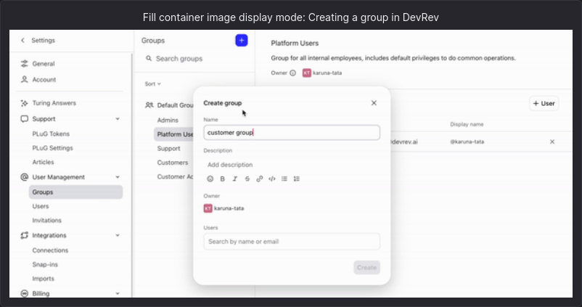Go back using Settings back arrow
582x307 pixels.
click(x=22, y=41)
